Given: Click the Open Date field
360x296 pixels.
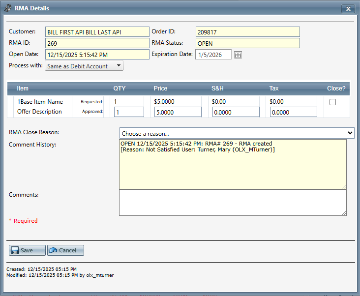Looking at the screenshot, I should [x=97, y=55].
